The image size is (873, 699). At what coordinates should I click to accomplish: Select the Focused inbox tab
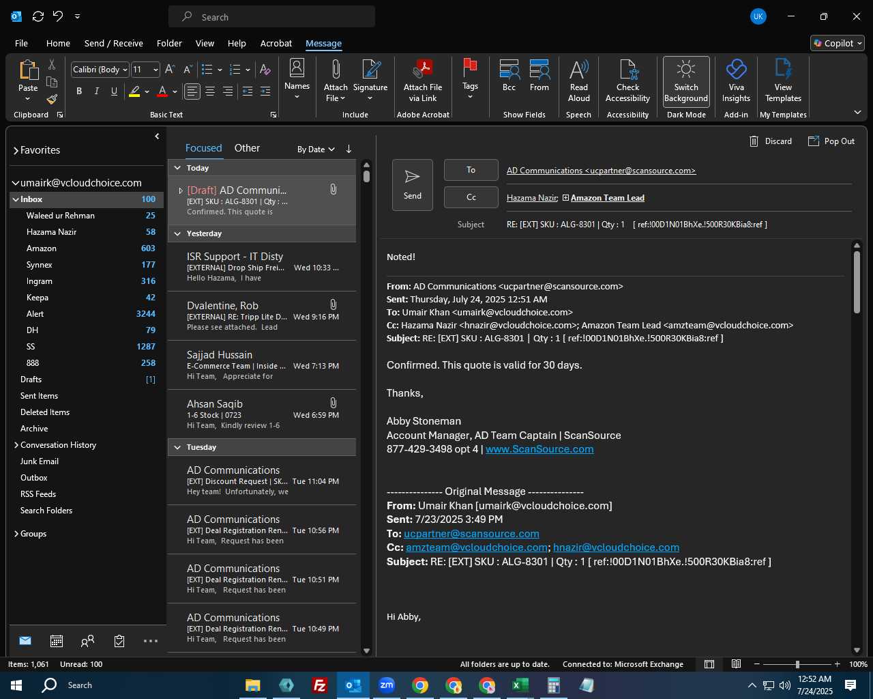point(203,148)
